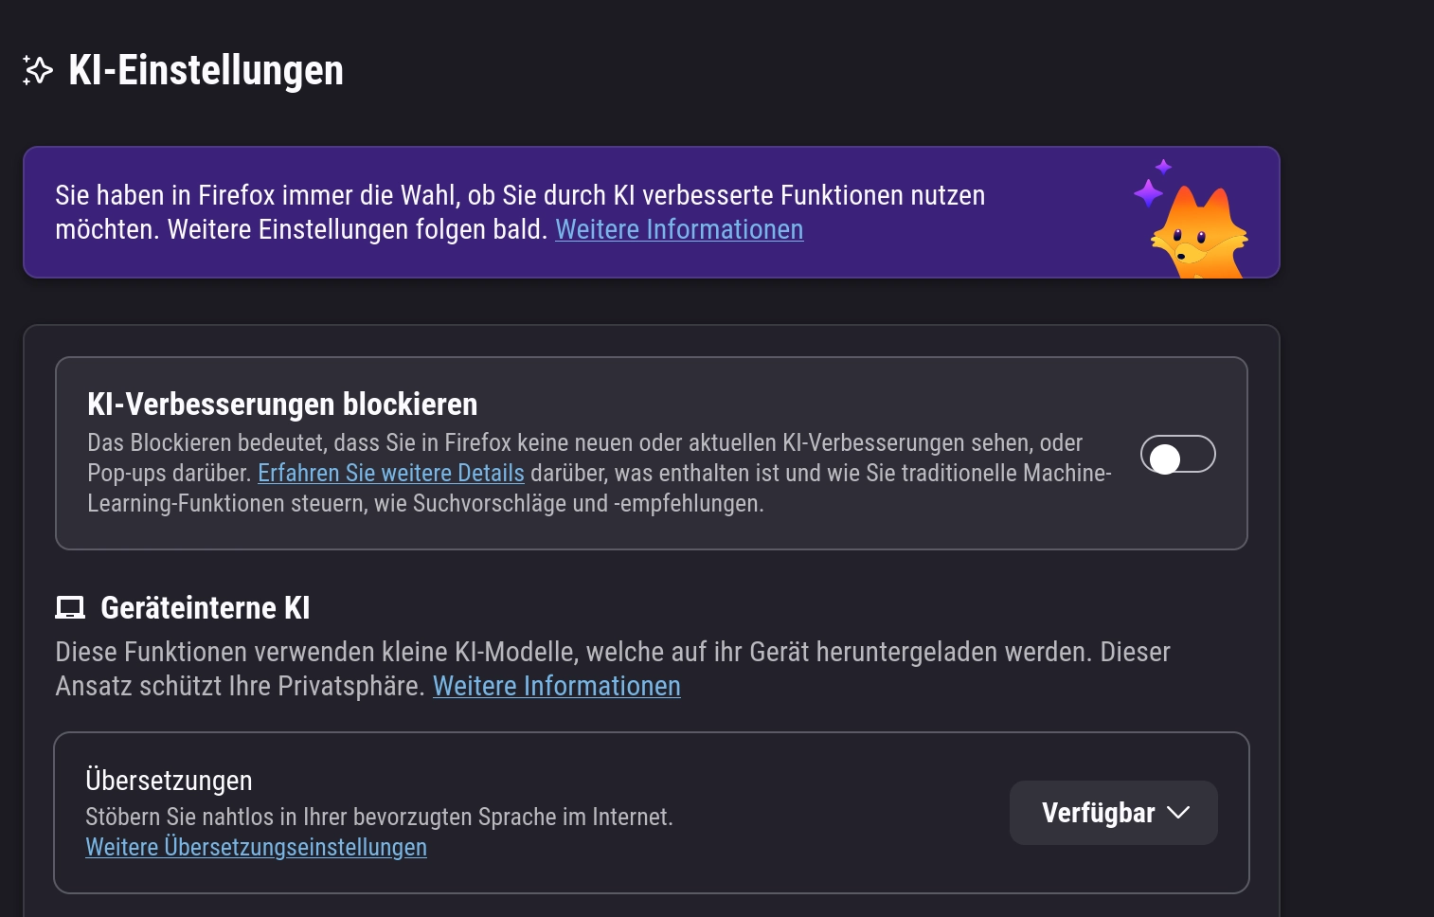Follow the Erfahren Sie weitere Details link
The image size is (1434, 917).
tap(390, 473)
